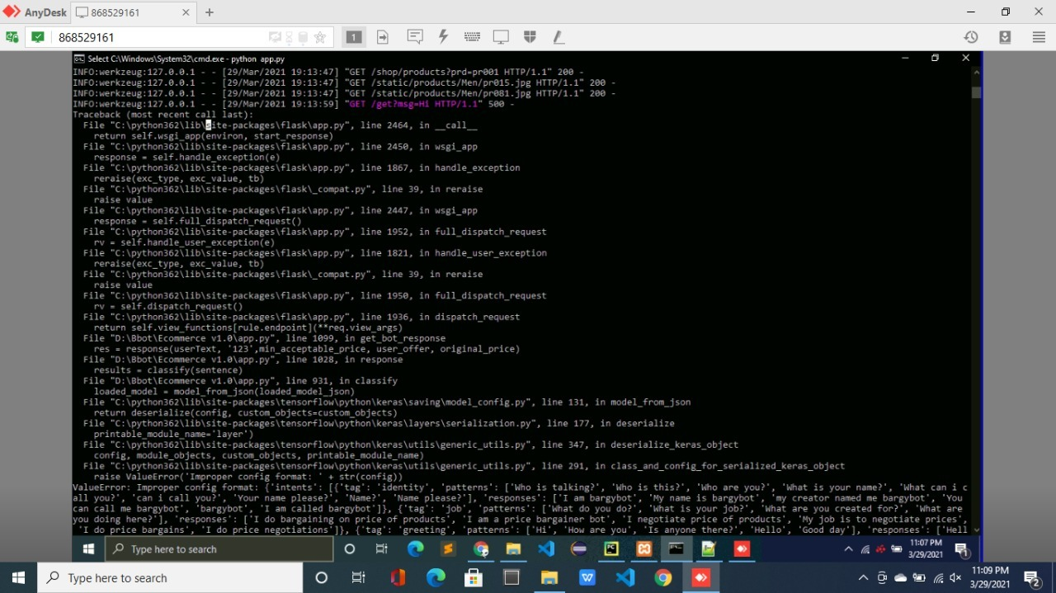This screenshot has width=1056, height=593.
Task: Open Notepad++ on remote taskbar
Action: (x=708, y=549)
